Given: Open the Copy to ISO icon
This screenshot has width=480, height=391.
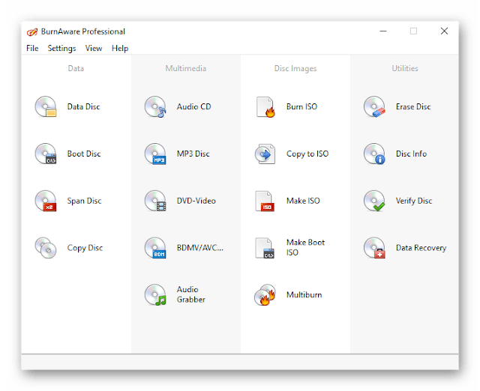Looking at the screenshot, I should 265,154.
